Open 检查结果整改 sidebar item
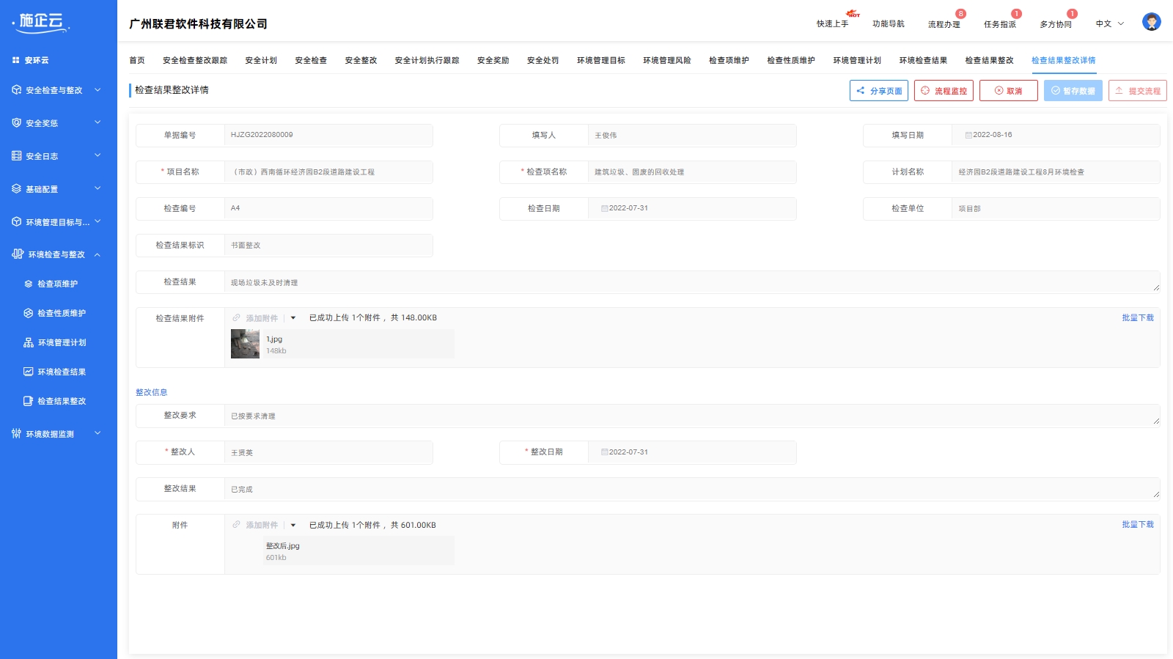Viewport: 1173px width, 659px height. (62, 401)
